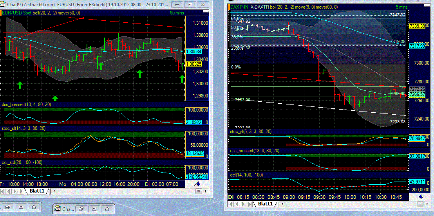
Task: Close the leftmost minimized window
Action: (34, 207)
